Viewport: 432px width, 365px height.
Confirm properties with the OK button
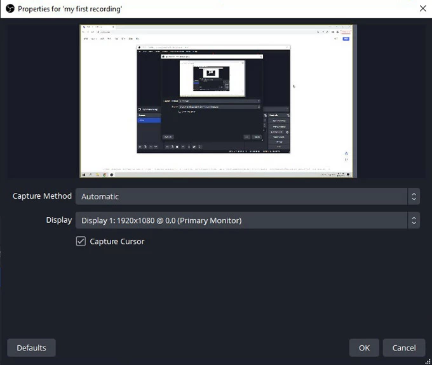coord(364,348)
